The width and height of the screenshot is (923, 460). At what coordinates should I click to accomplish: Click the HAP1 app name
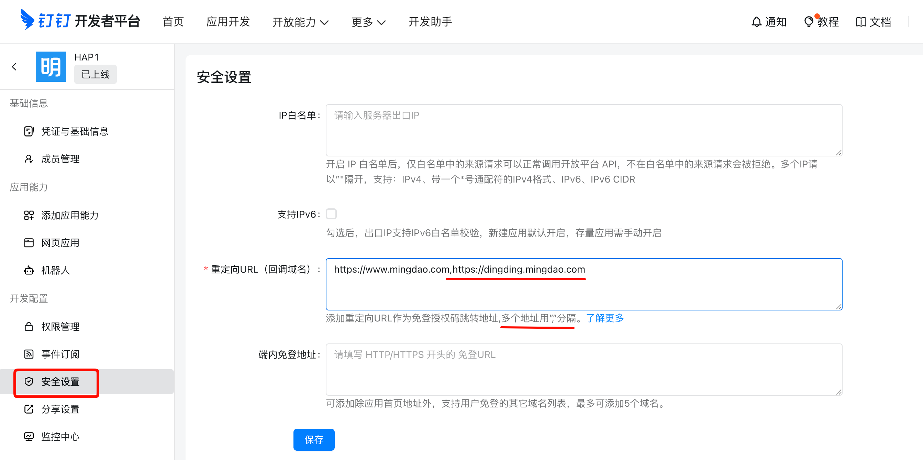click(87, 57)
